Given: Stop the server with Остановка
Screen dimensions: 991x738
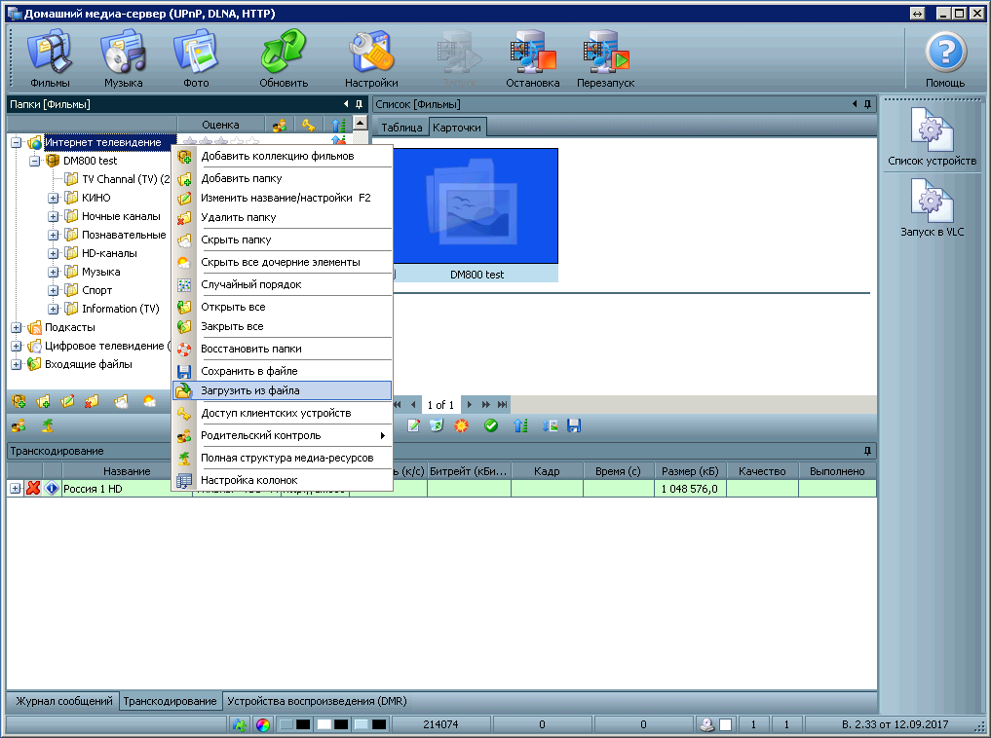Looking at the screenshot, I should tap(532, 58).
